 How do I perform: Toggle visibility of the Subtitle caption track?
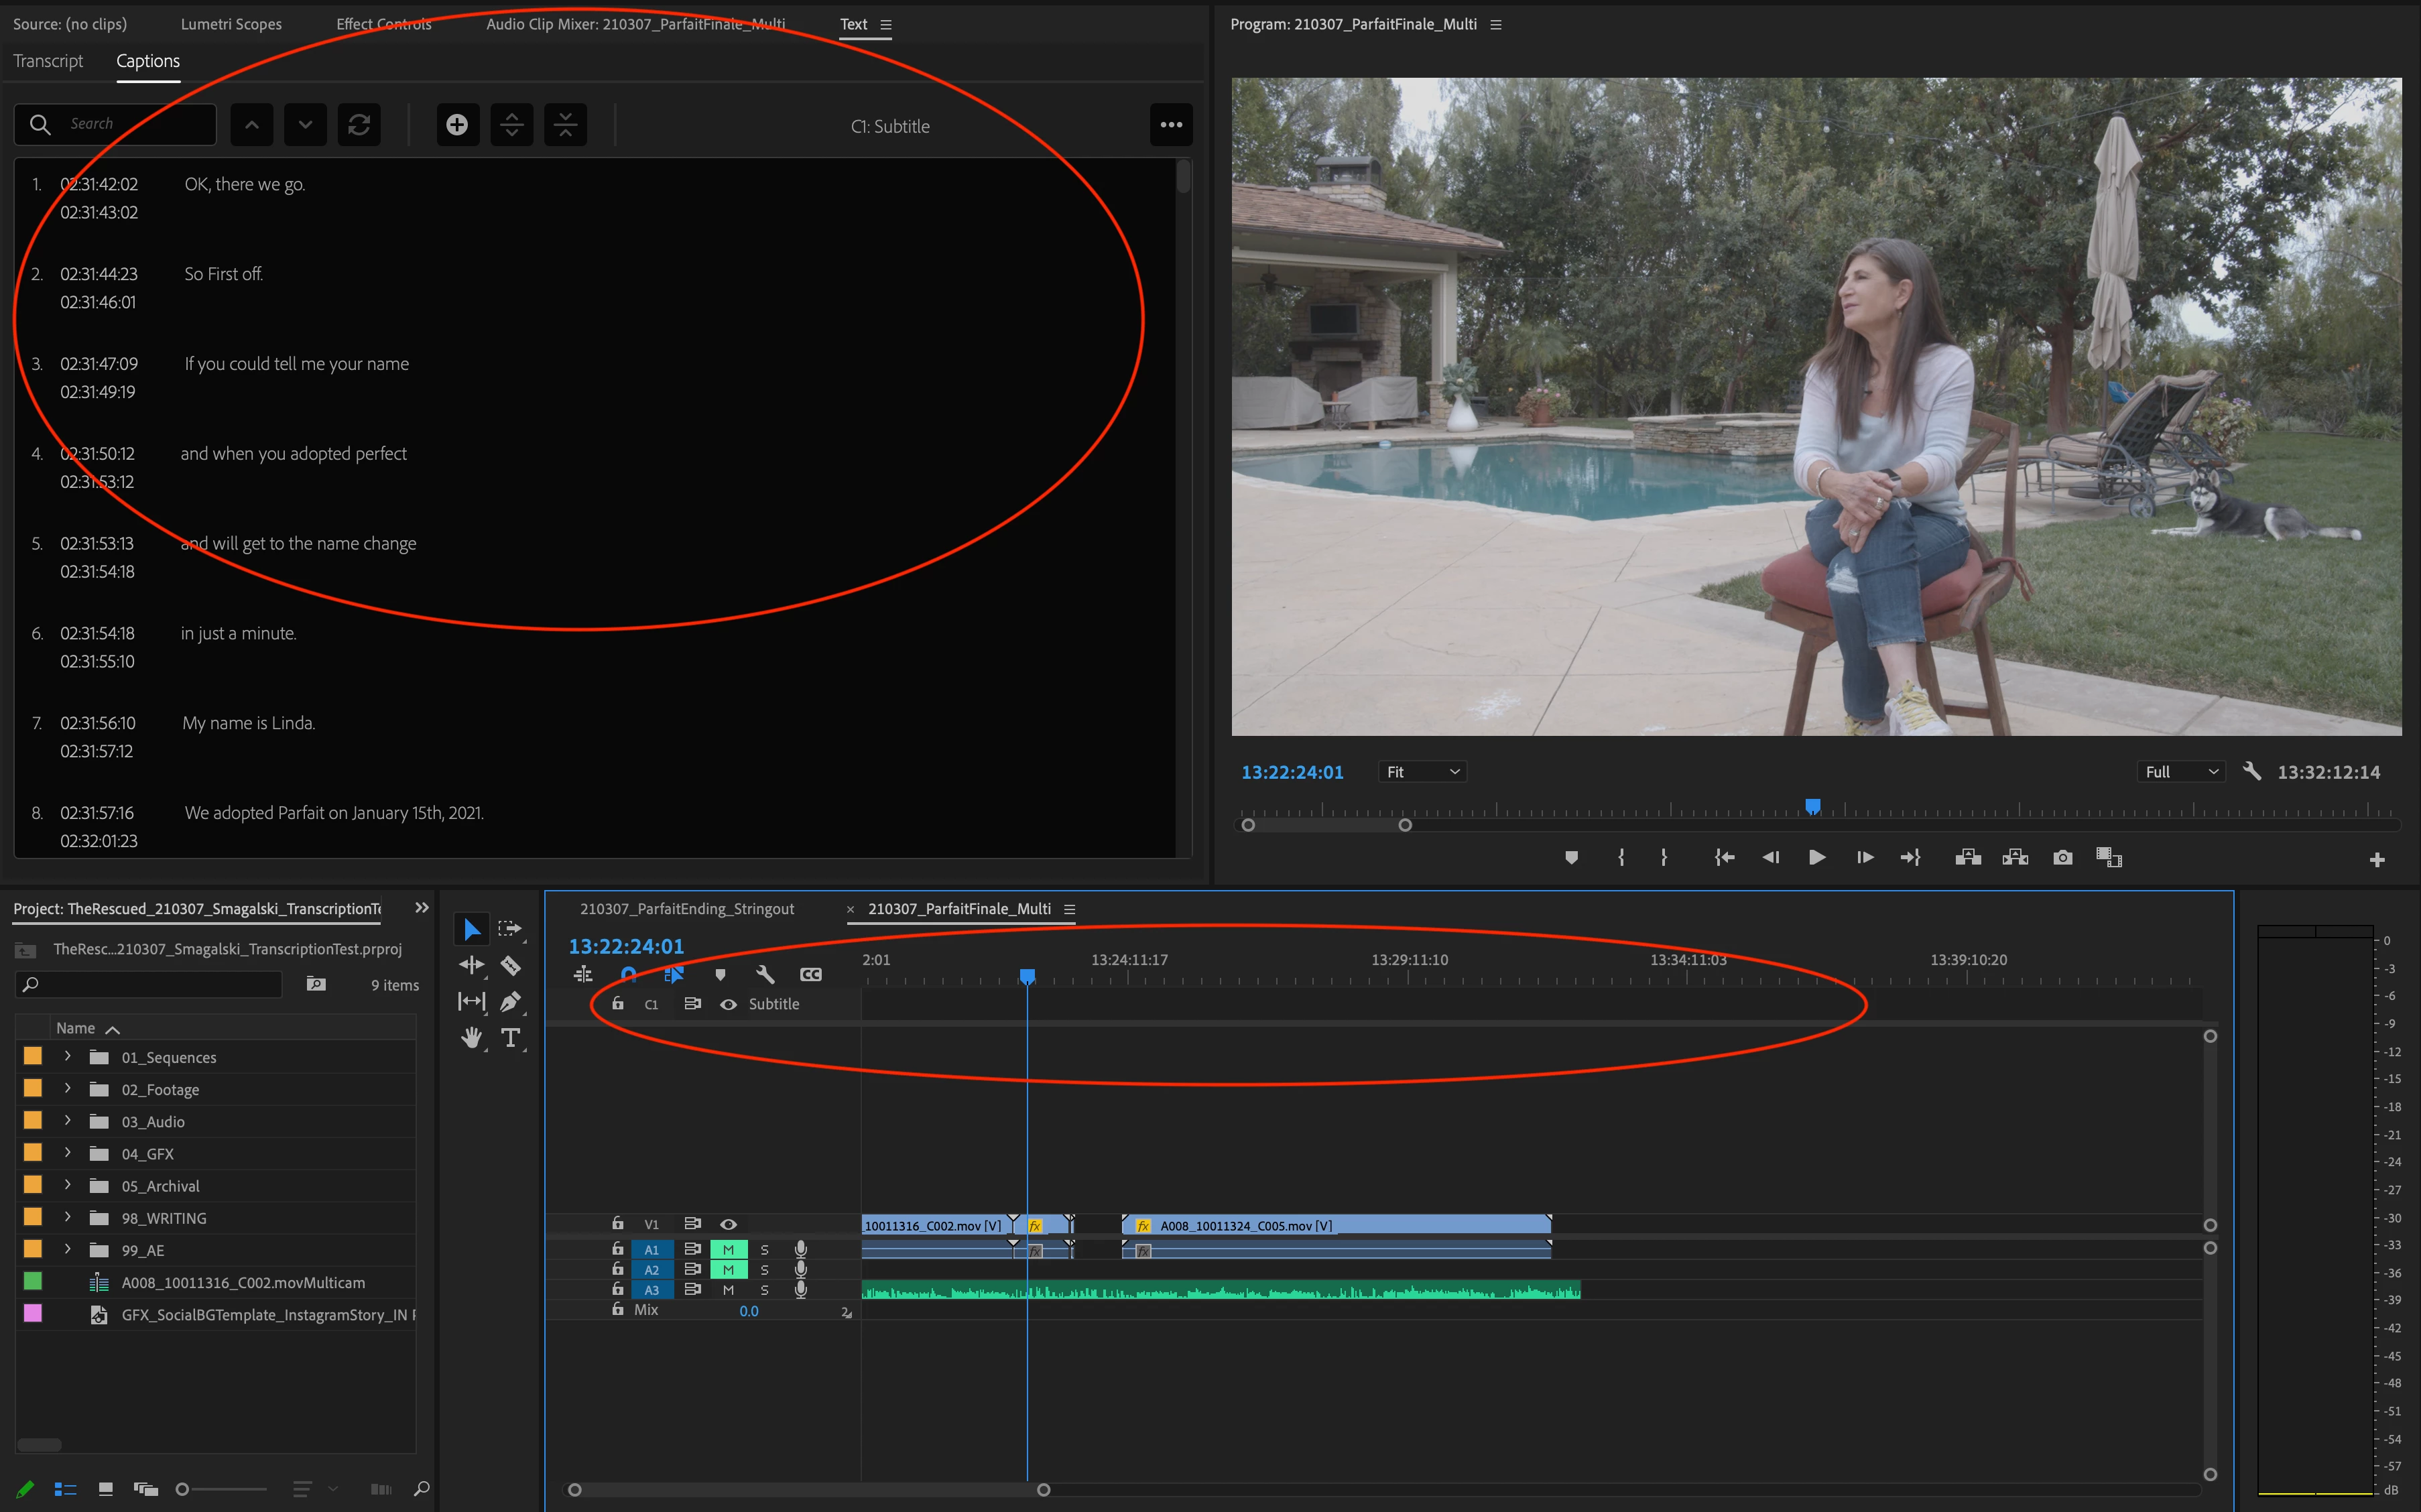[729, 1004]
